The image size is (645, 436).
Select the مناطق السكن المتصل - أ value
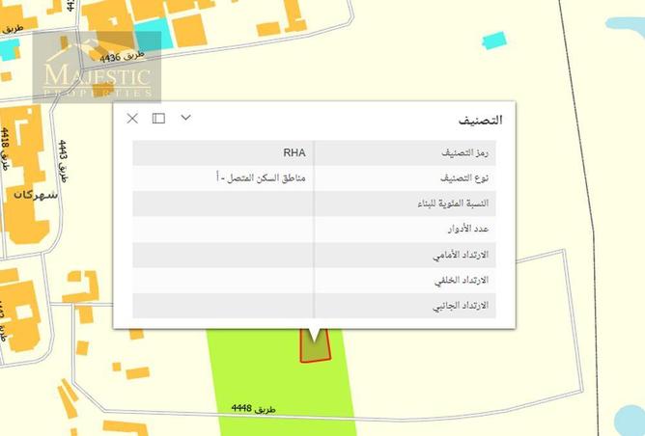coord(261,177)
